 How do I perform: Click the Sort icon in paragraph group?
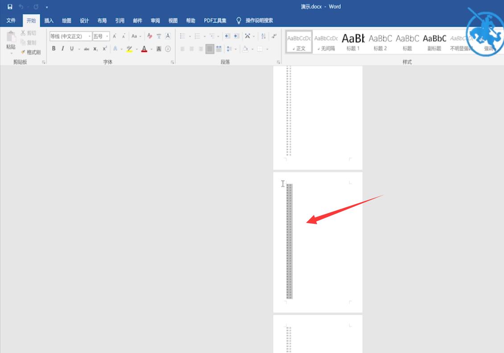(264, 36)
